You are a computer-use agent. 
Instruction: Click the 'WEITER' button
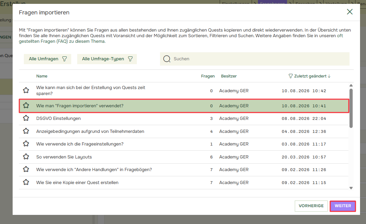[342, 206]
